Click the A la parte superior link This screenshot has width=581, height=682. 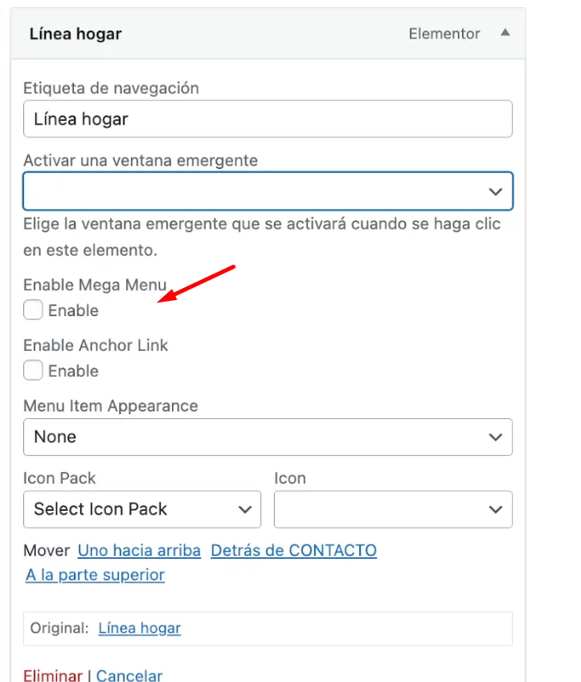click(x=95, y=575)
